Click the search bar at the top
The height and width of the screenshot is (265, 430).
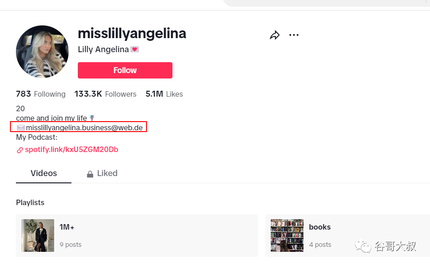click(x=328, y=2)
